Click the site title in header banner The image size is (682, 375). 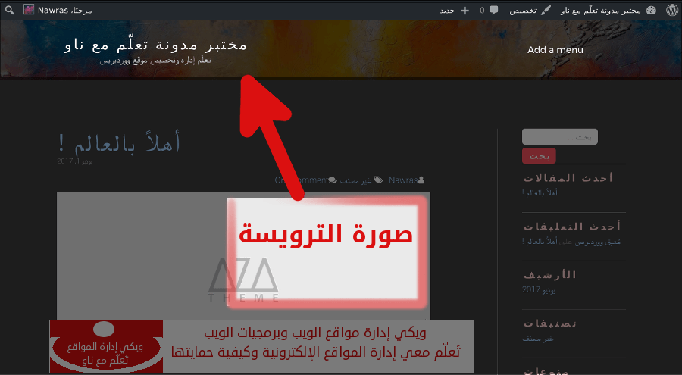[x=155, y=45]
